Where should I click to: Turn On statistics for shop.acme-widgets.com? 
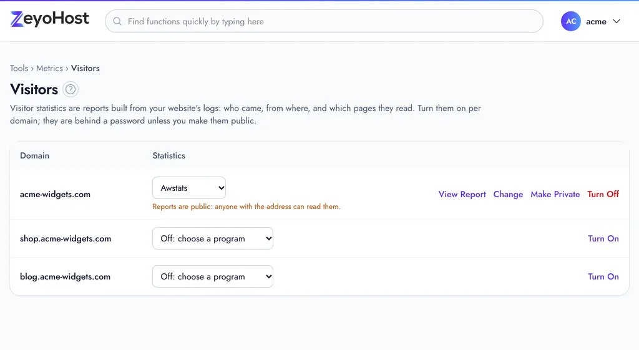tap(603, 238)
